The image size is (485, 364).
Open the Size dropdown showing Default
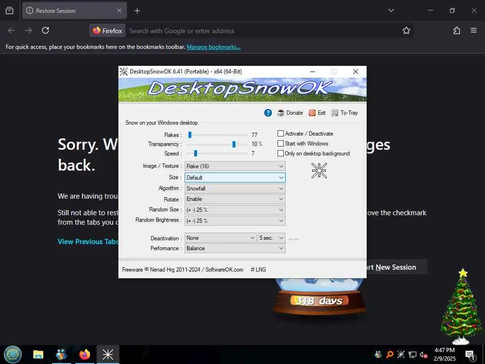(x=235, y=178)
